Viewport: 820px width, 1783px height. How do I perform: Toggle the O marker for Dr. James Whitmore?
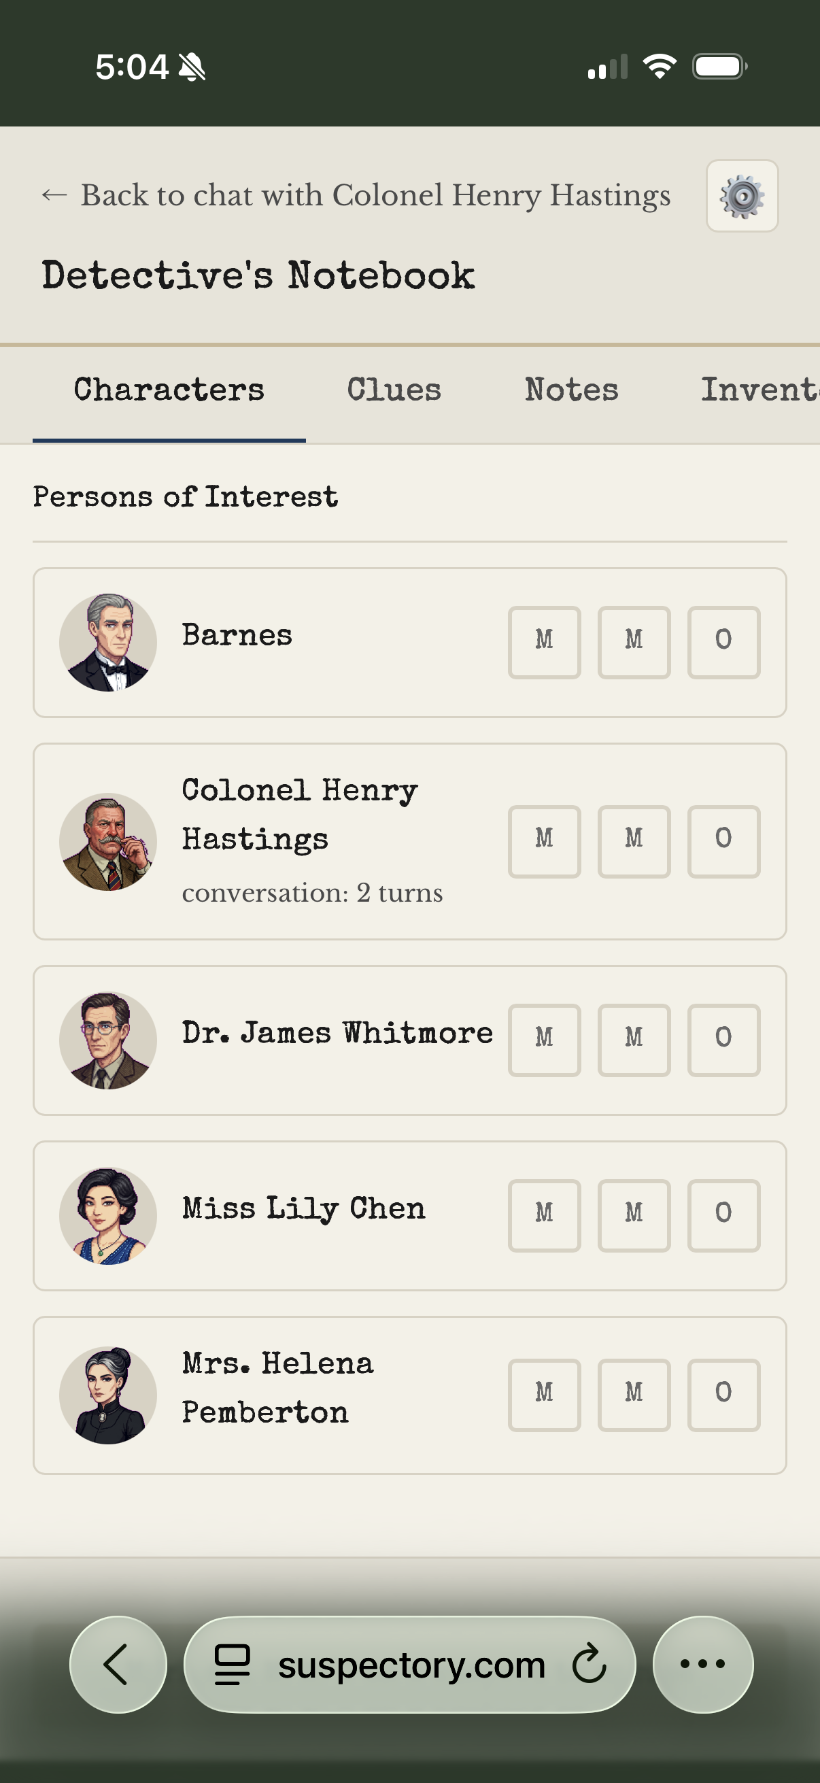click(x=723, y=1040)
